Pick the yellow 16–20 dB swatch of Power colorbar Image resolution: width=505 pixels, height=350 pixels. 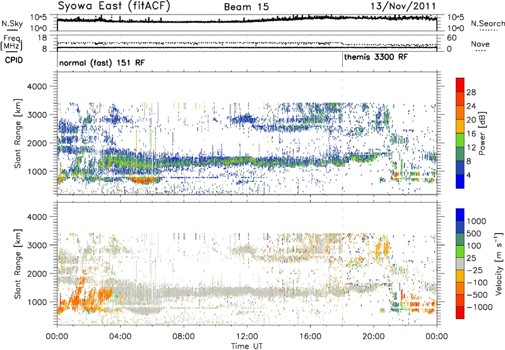click(x=460, y=126)
